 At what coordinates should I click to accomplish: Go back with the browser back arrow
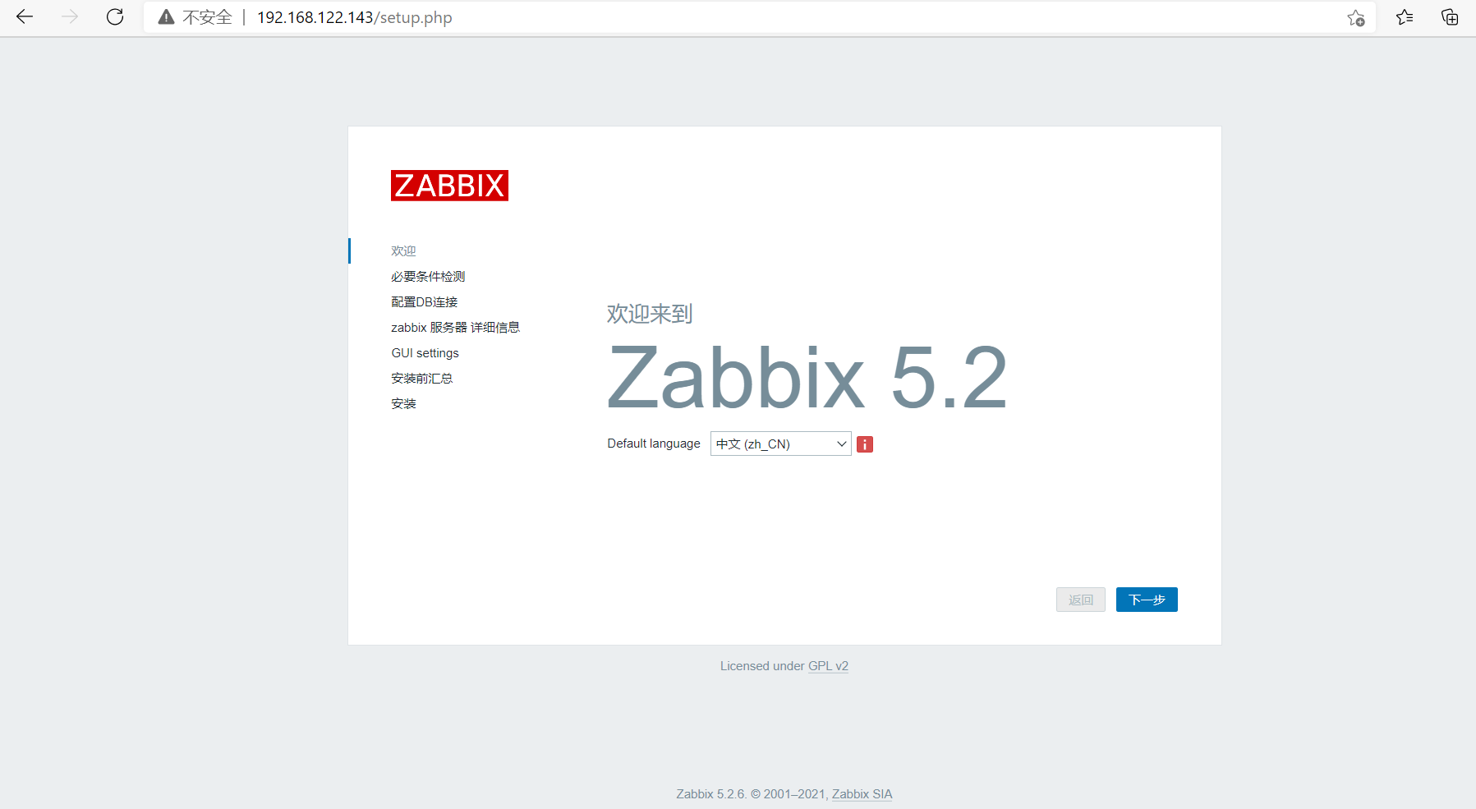tap(25, 17)
